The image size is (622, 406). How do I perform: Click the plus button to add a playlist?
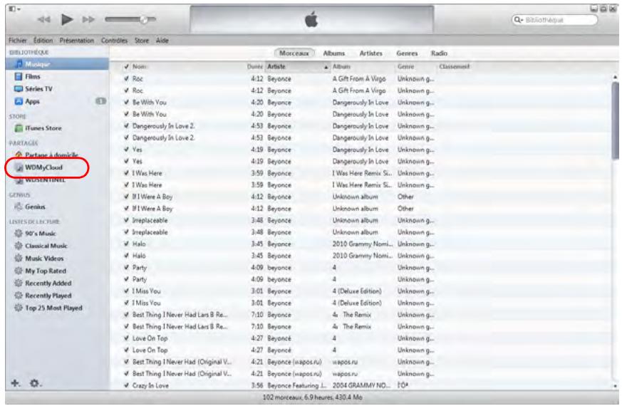(15, 383)
